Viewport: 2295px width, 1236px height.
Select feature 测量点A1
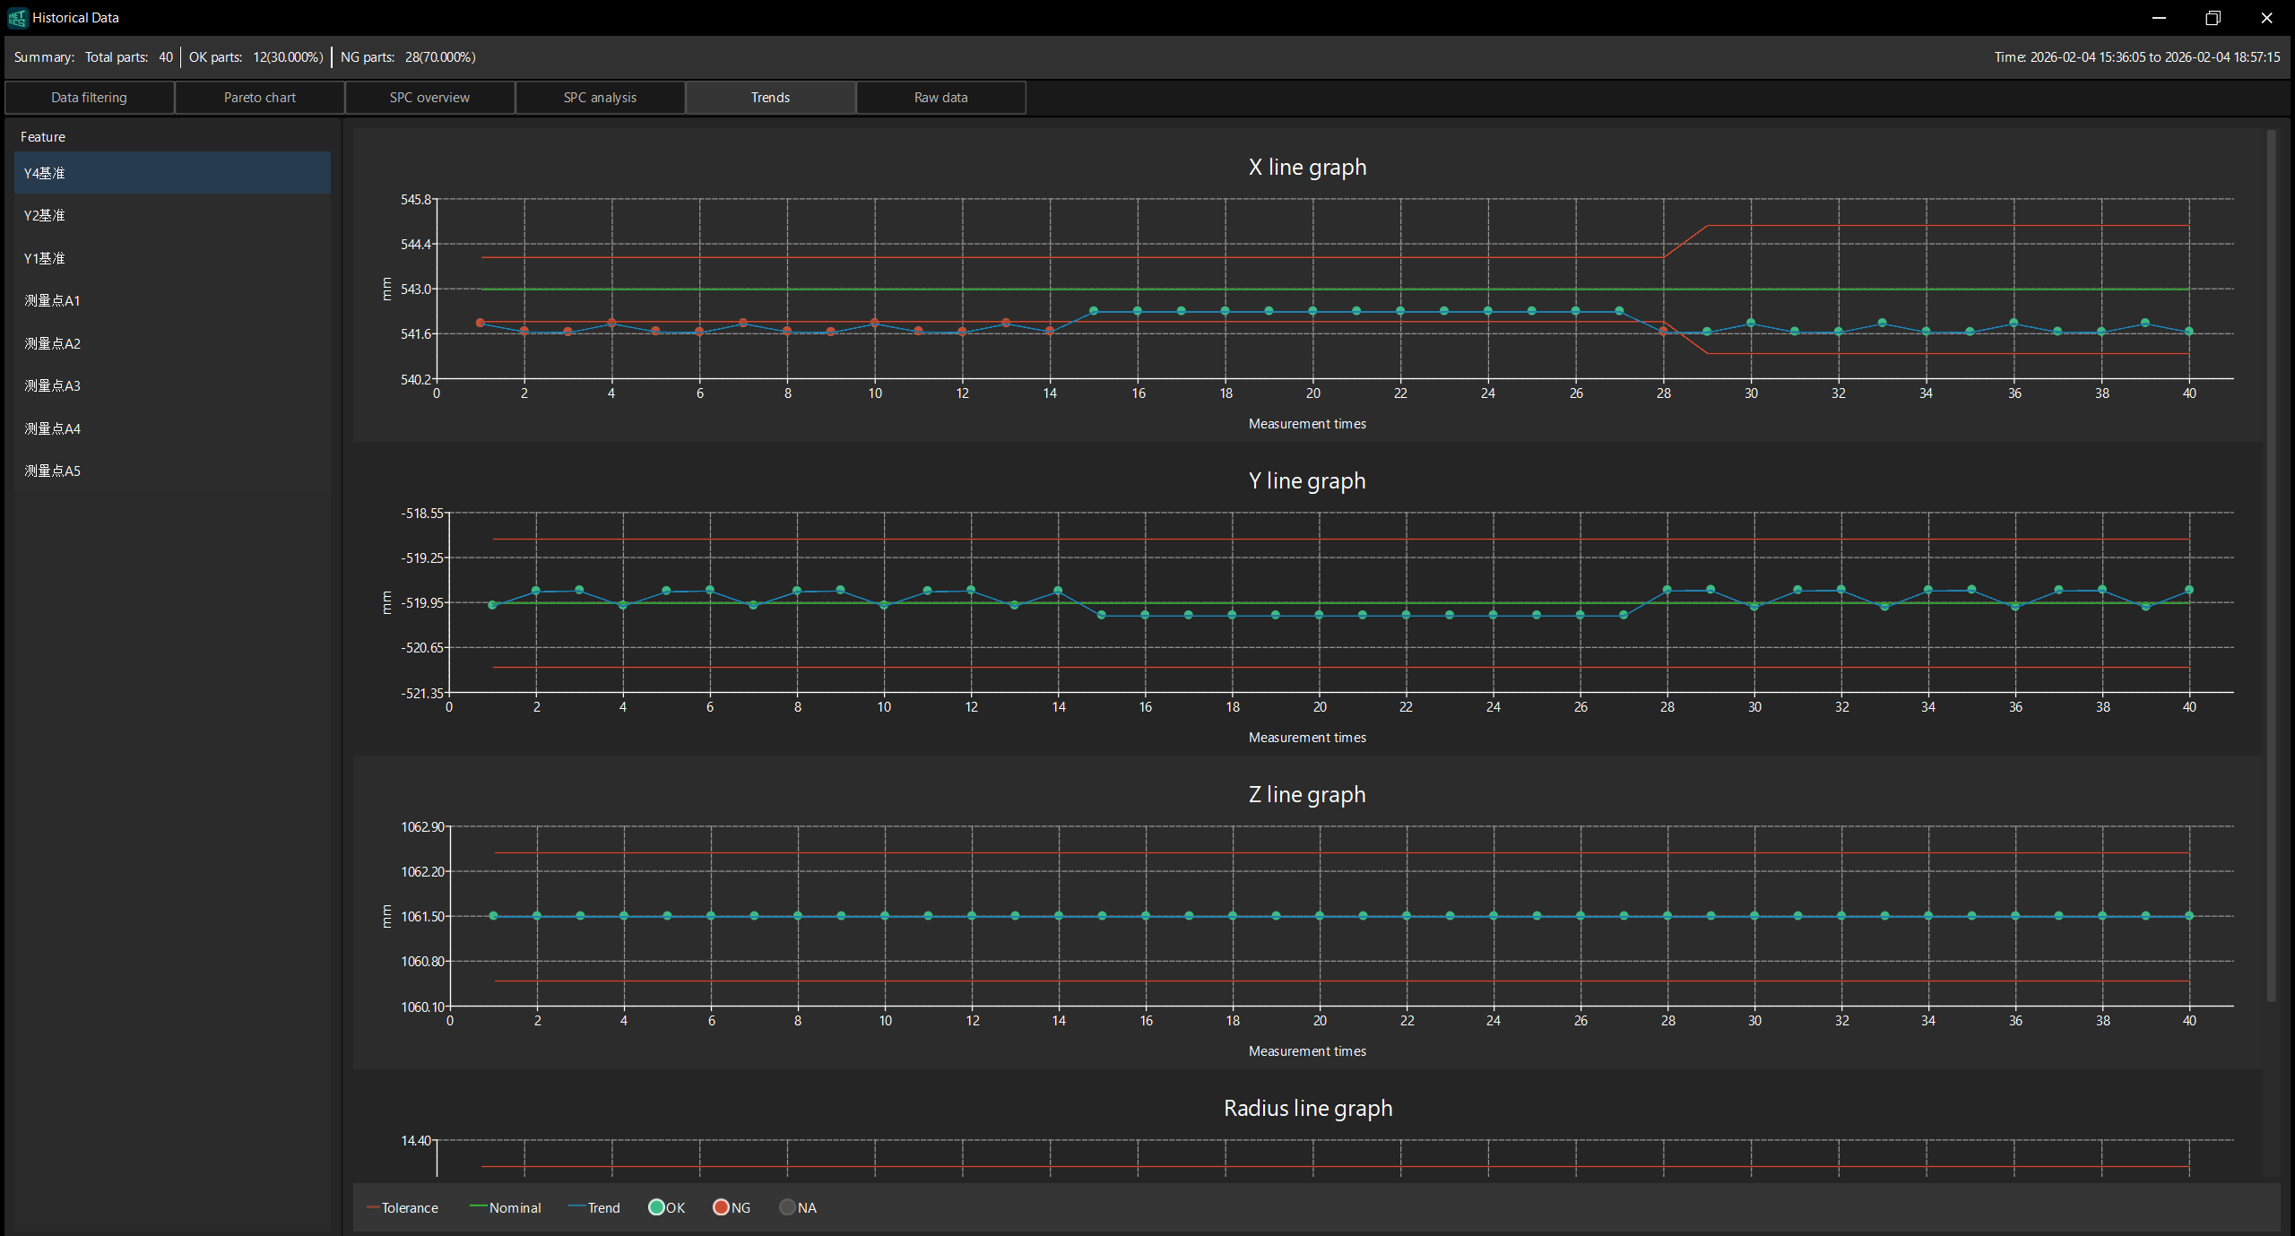52,300
